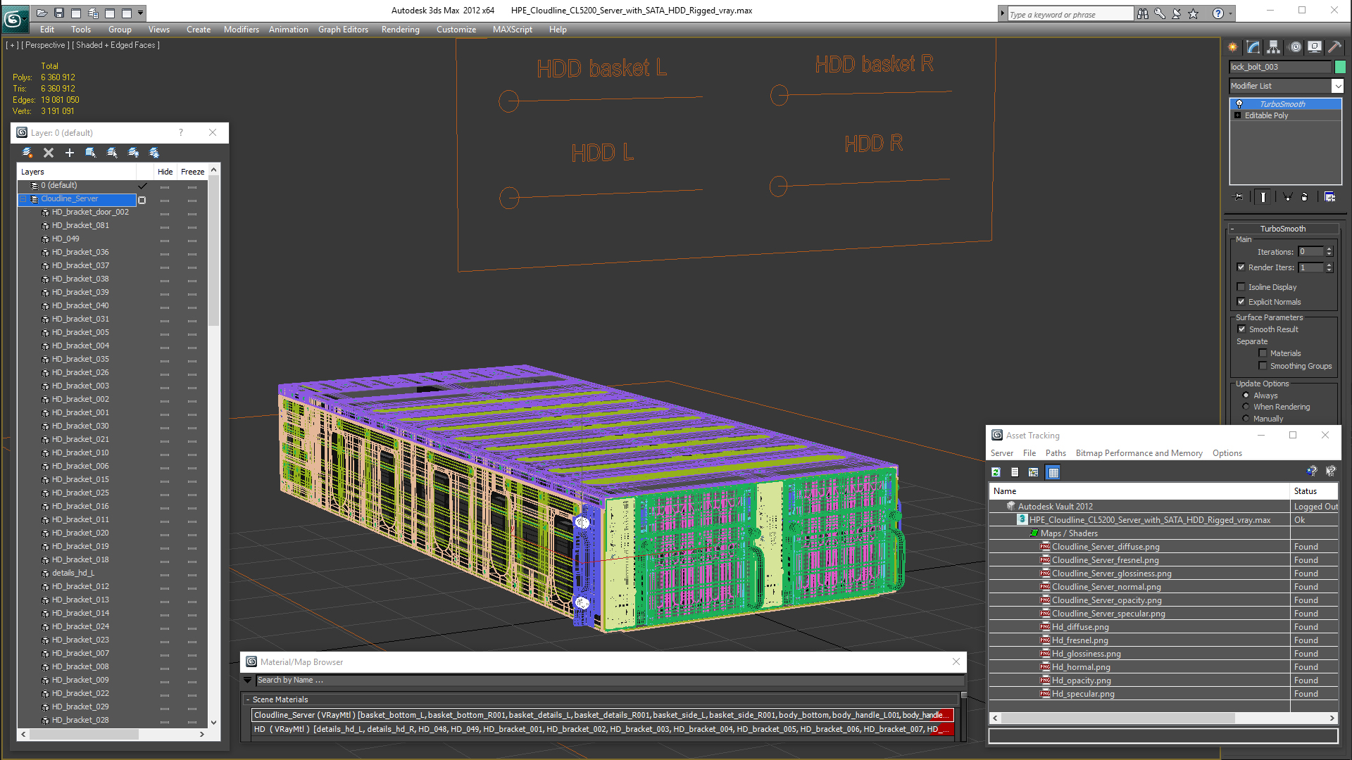Screen dimensions: 1352x760
Task: Click Remove Modifier trash icon below stack
Action: (x=1305, y=197)
